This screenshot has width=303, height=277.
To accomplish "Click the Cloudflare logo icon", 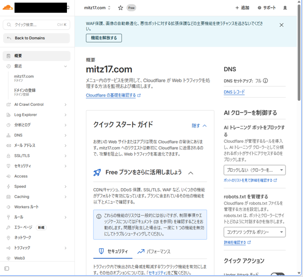I will point(8,8).
